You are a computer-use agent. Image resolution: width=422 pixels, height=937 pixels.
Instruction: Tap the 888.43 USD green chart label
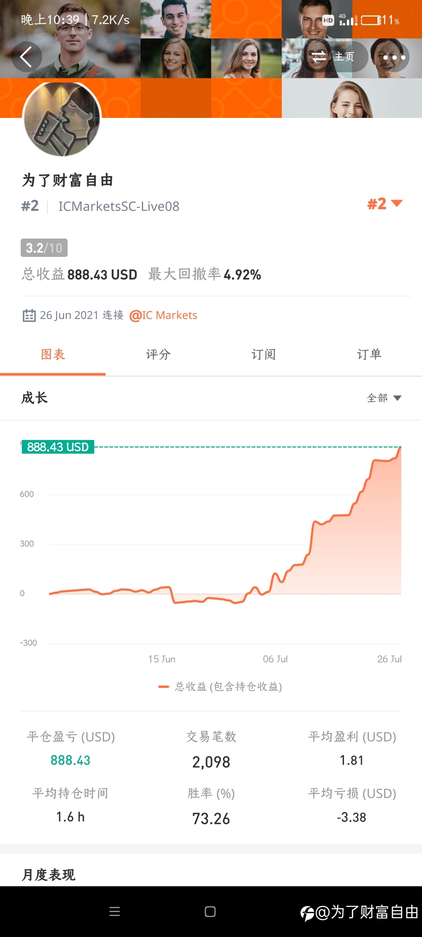click(x=58, y=447)
